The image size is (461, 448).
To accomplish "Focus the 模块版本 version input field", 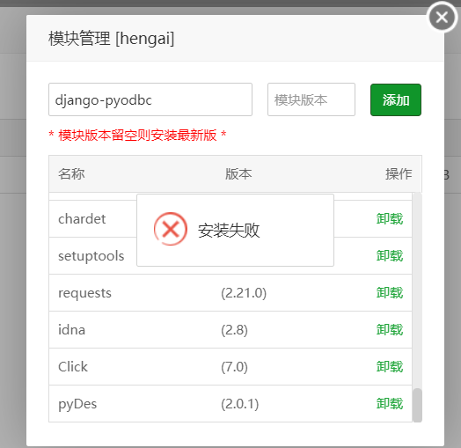I will tap(311, 99).
